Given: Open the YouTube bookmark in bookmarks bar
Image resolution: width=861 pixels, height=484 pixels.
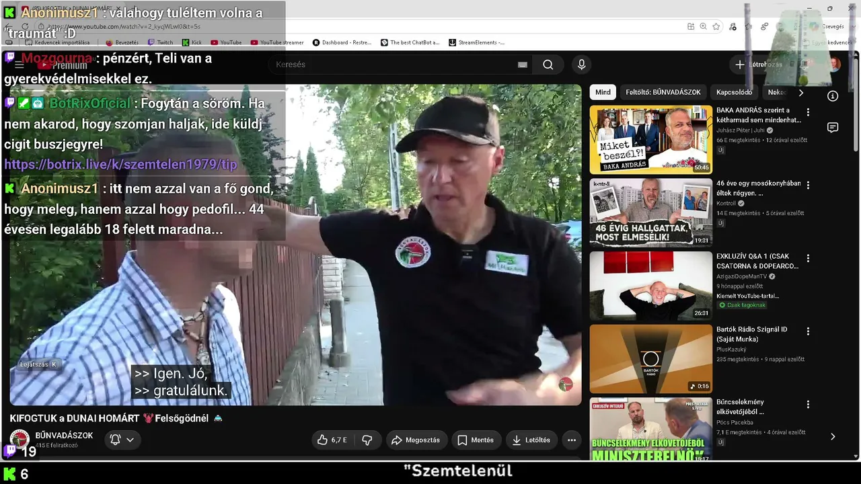Looking at the screenshot, I should pos(226,42).
